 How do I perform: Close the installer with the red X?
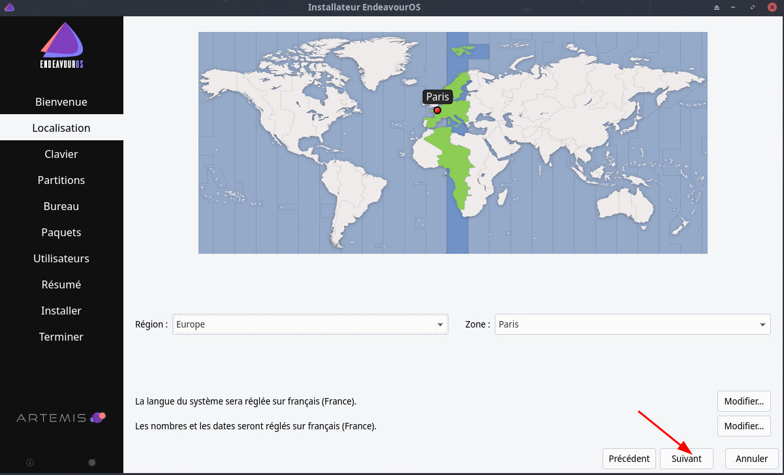coord(772,7)
